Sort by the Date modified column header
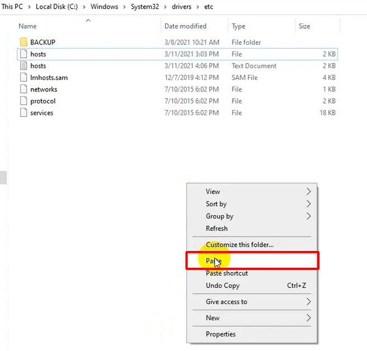 pyautogui.click(x=185, y=26)
